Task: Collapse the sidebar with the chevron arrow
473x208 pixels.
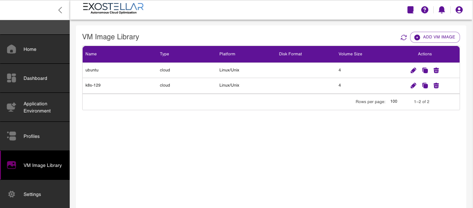Action: coord(60,10)
